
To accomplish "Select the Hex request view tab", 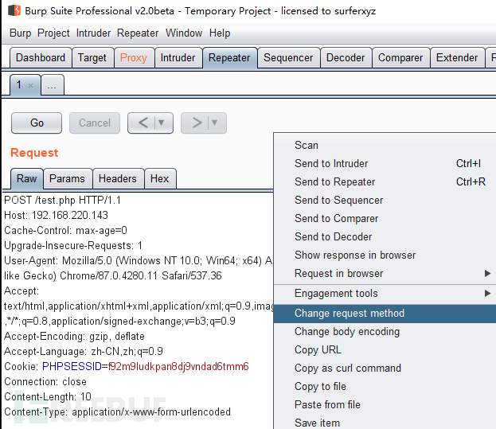I will tap(160, 178).
